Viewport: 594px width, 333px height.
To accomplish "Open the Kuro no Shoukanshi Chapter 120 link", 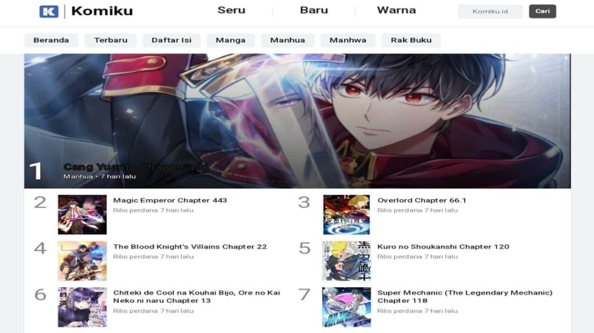I will click(443, 247).
